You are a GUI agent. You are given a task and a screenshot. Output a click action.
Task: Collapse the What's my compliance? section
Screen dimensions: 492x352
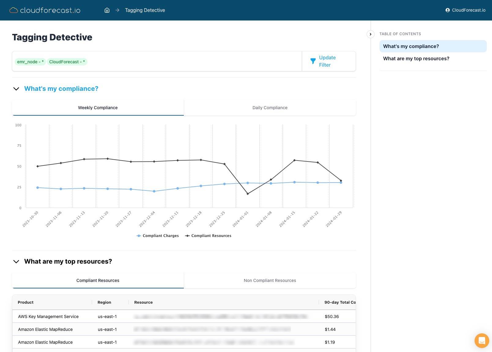(16, 89)
